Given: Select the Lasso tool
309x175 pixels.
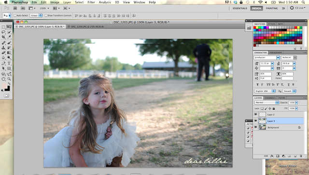Looking at the screenshot, I should pyautogui.click(x=3, y=32).
